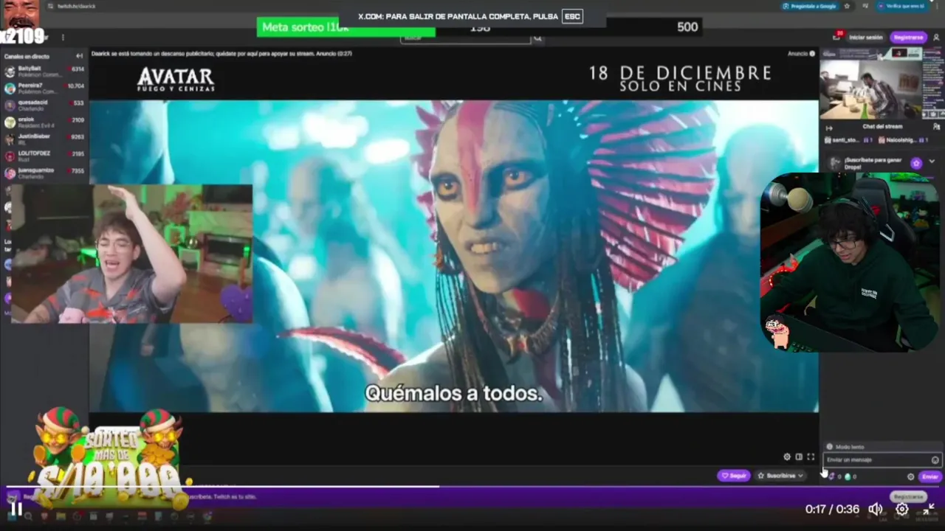This screenshot has height=531, width=945.
Task: Click the purple Drops star badge
Action: tap(916, 163)
